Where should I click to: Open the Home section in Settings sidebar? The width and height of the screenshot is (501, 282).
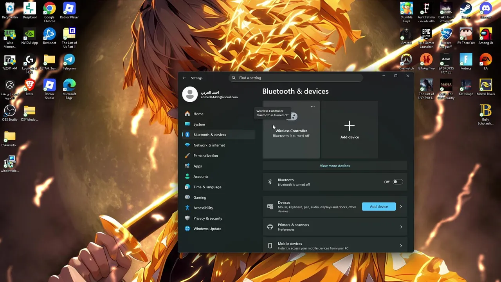[218, 114]
